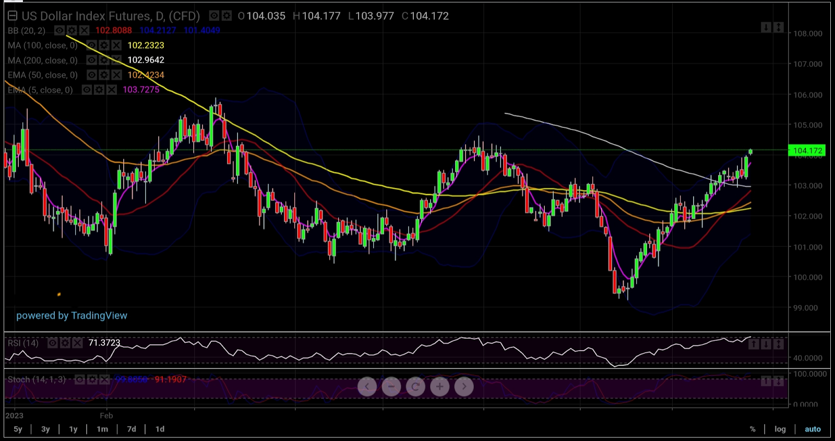Open RSI (14) settings gear
Image resolution: width=835 pixels, height=441 pixels.
65,343
